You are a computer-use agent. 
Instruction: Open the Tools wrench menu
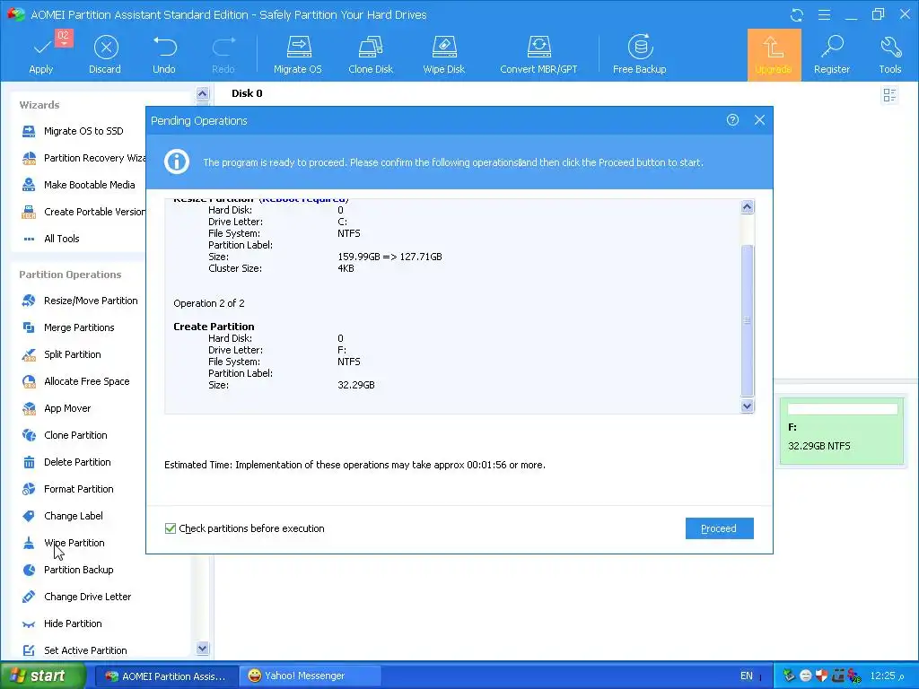[x=889, y=54]
